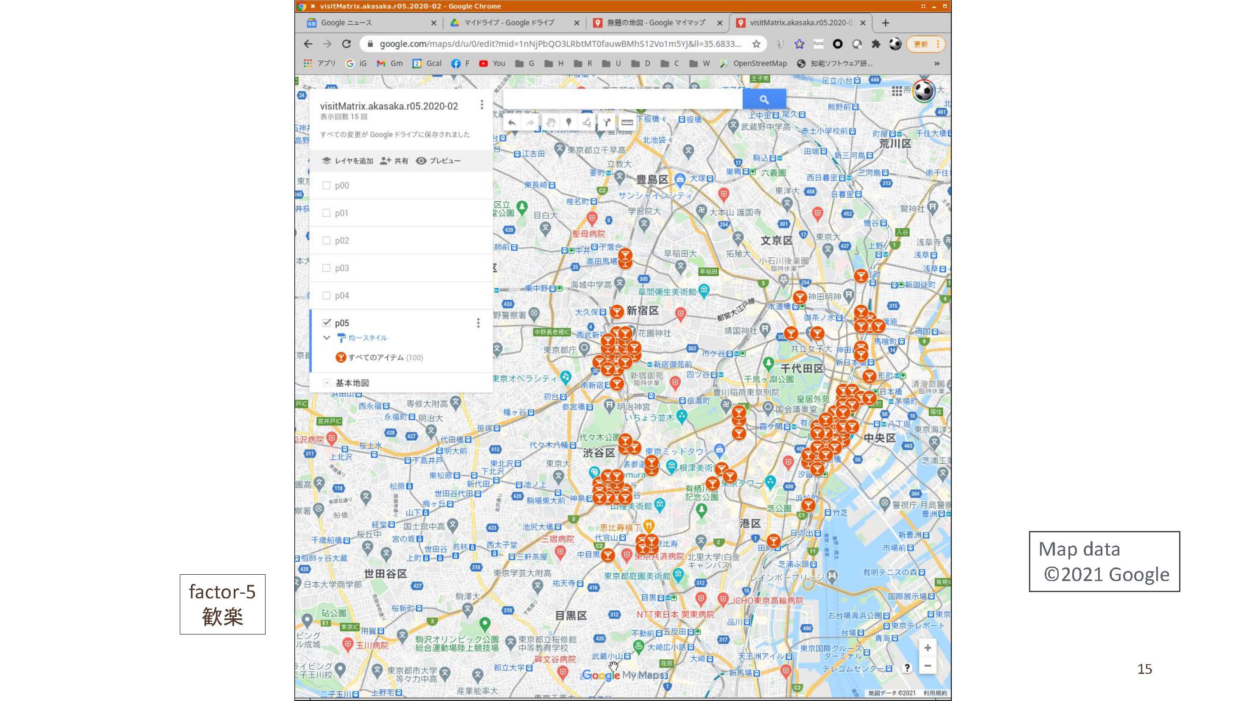Click レイヤを追加 to add layer
The image size is (1247, 701).
(348, 161)
